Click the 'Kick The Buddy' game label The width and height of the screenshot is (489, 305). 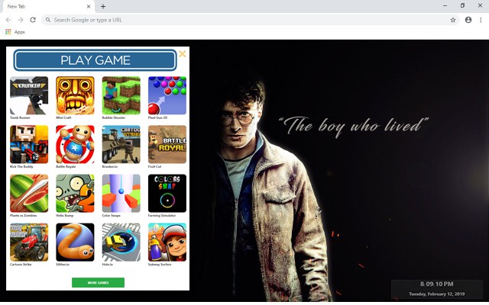(21, 166)
